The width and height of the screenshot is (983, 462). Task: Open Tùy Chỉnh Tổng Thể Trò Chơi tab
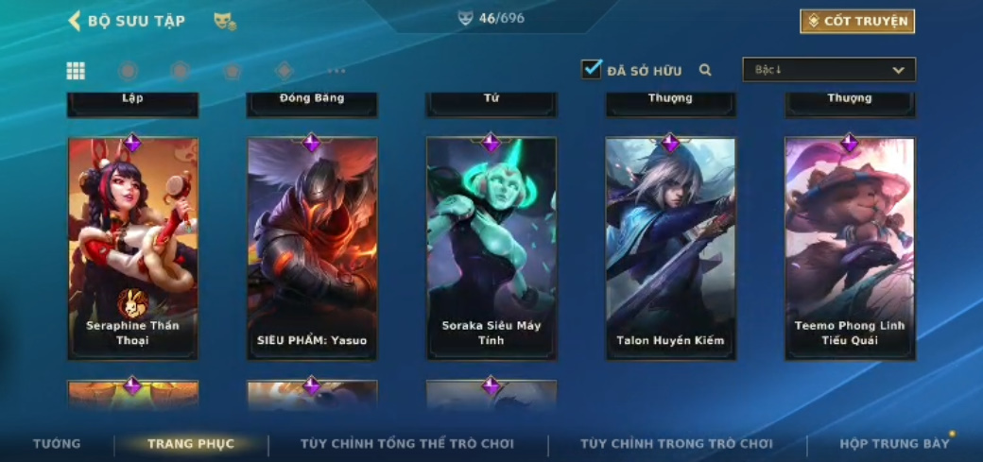tap(406, 444)
